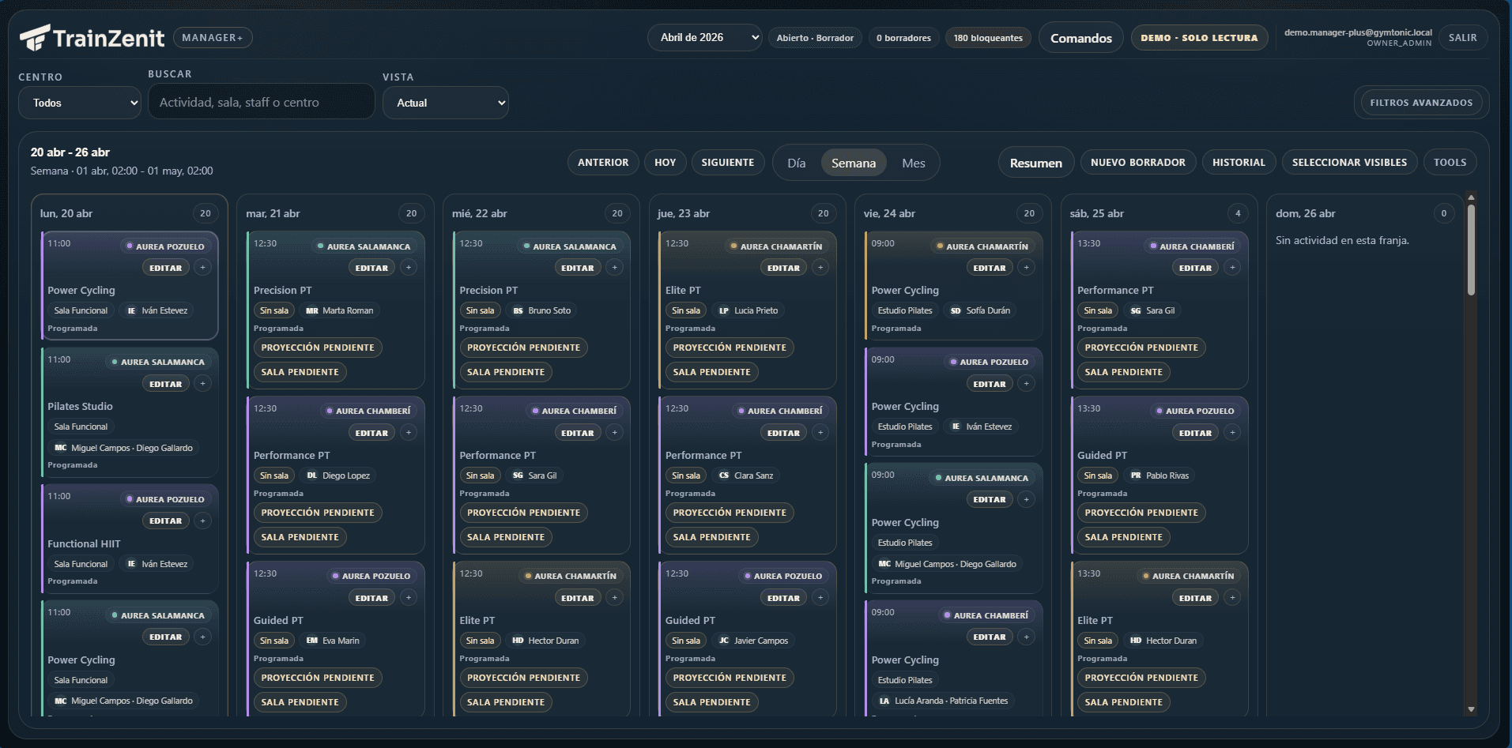Click Proyección Pendiente on Thursday Elite PT
The height and width of the screenshot is (748, 1512).
pos(730,348)
